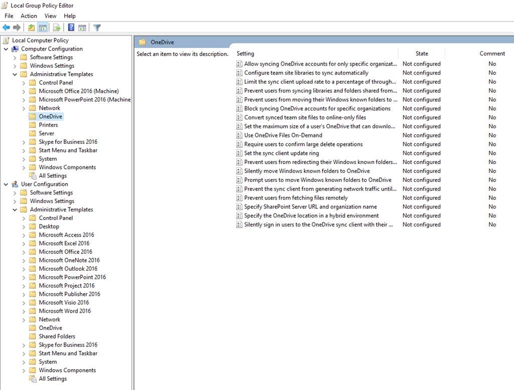The image size is (514, 390).
Task: Click policy icon for Prevent users from fetching files remotely
Action: point(239,198)
